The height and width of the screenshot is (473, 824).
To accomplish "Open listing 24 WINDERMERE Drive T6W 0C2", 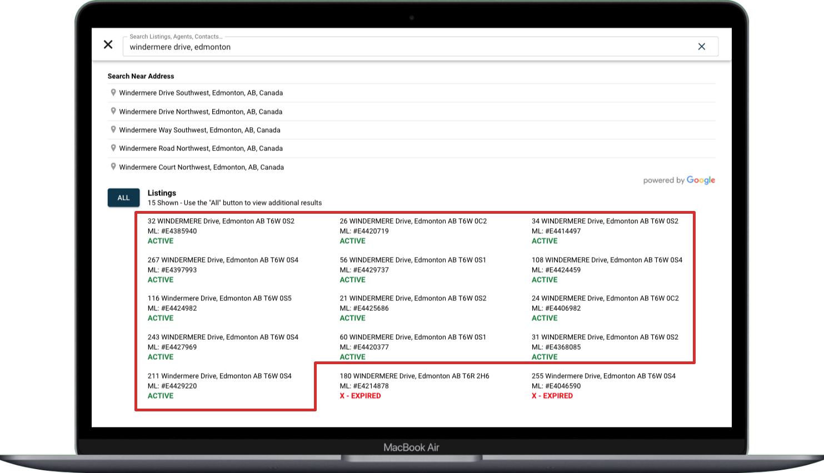I will coord(605,298).
